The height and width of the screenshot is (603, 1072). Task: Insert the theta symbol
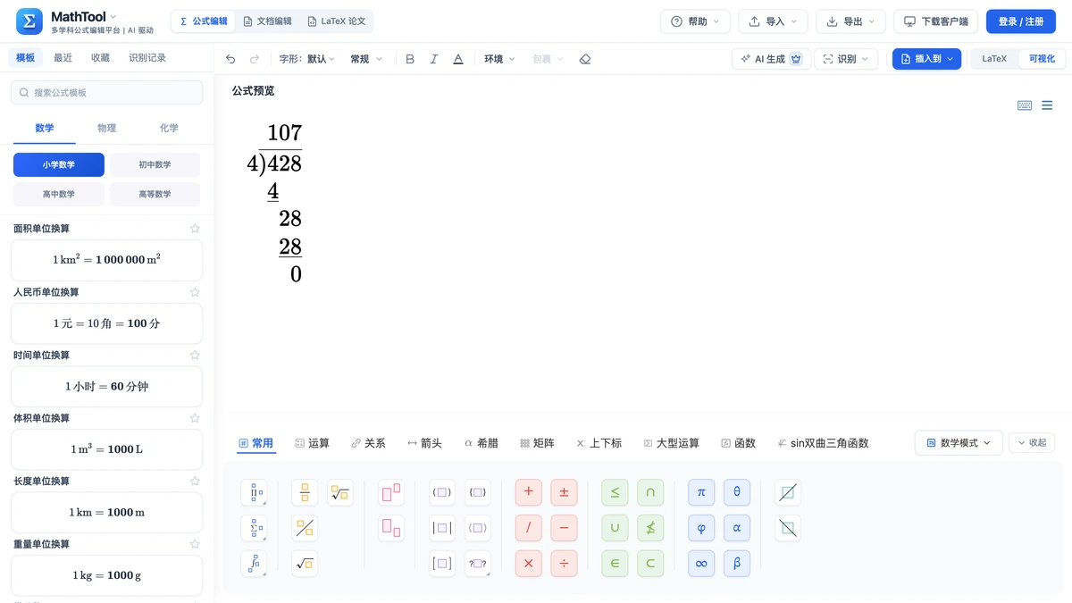coord(737,492)
